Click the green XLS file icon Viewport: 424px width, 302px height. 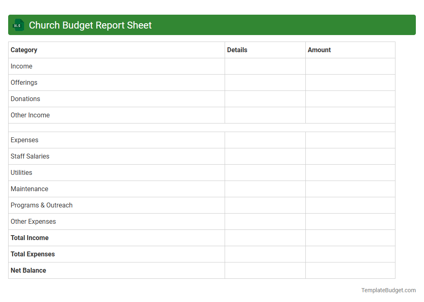coord(18,25)
